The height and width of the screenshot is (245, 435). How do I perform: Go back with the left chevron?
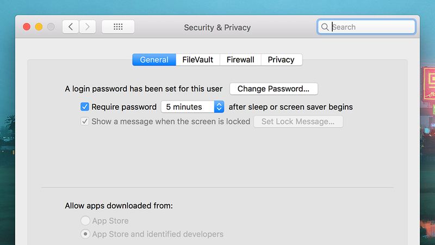tap(71, 27)
